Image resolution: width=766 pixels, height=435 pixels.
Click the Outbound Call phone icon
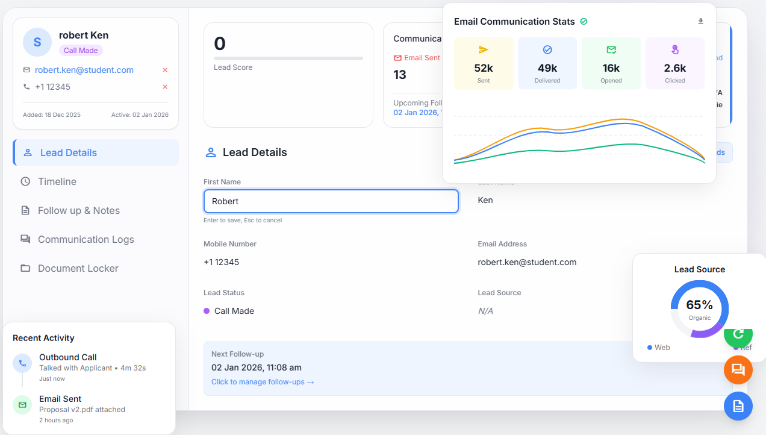[22, 363]
